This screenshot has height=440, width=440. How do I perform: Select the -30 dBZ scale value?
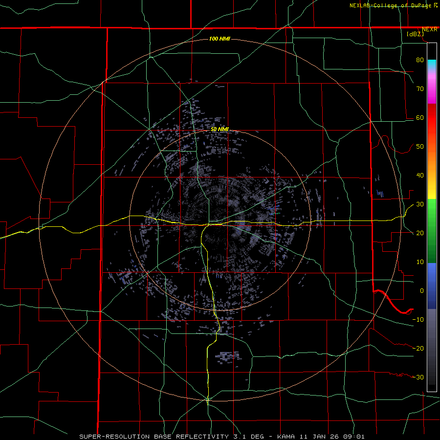(x=418, y=377)
